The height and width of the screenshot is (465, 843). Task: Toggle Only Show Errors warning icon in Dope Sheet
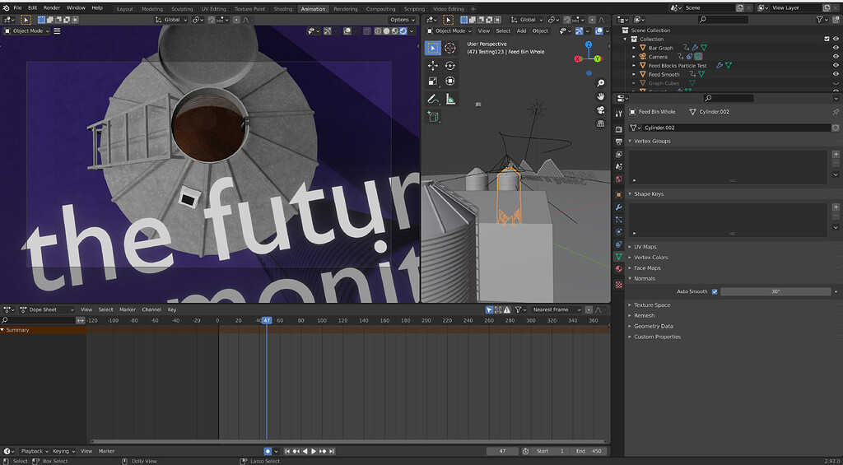pyautogui.click(x=506, y=309)
